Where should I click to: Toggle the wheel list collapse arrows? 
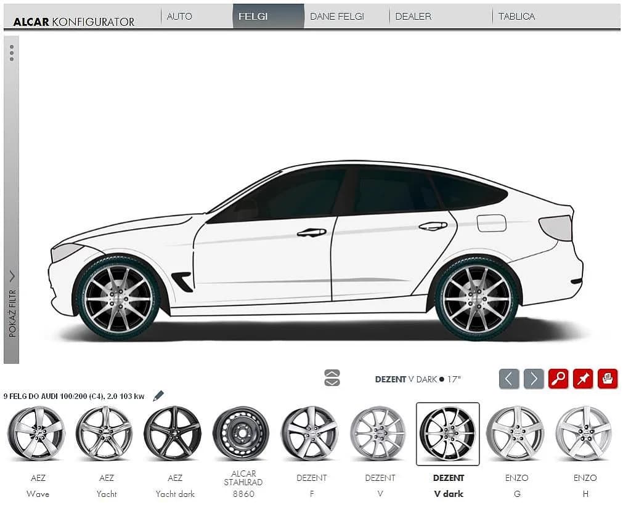(x=332, y=378)
